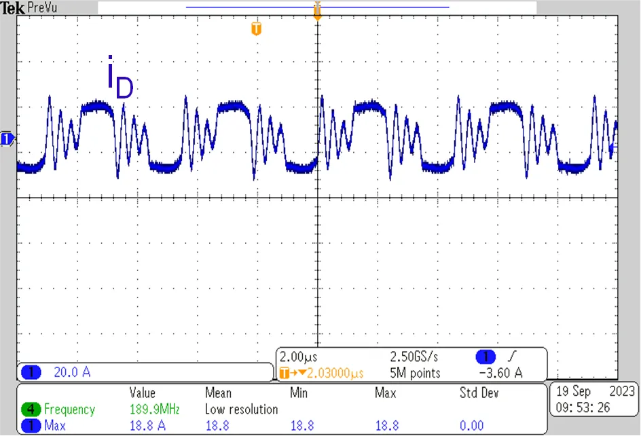The height and width of the screenshot is (436, 641).
Task: Click the trigger source channel 1 badge
Action: (485, 357)
